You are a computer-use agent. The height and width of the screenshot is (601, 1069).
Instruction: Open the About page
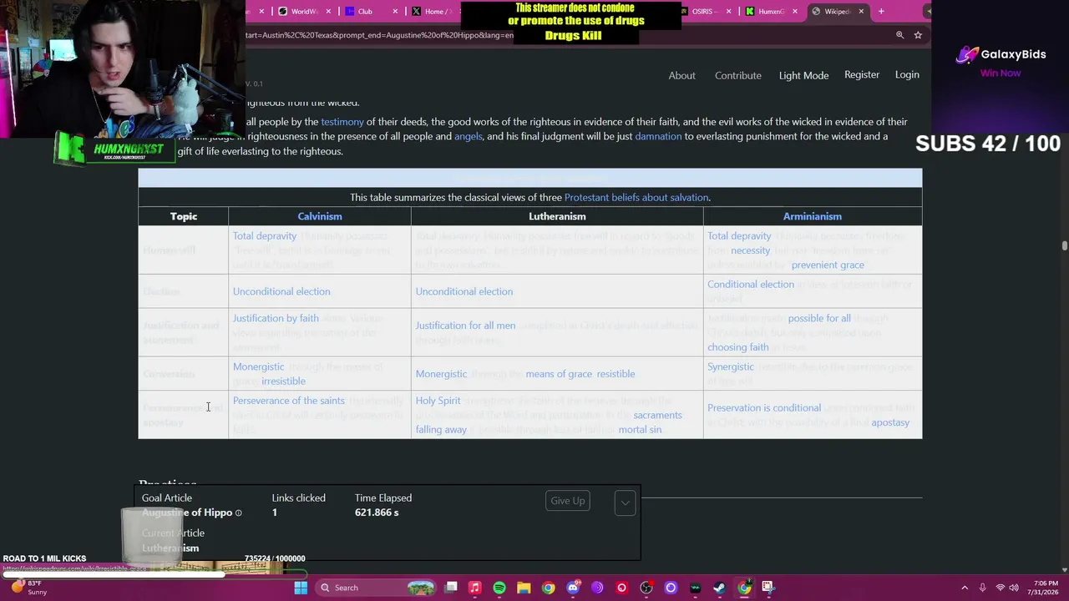(x=681, y=75)
